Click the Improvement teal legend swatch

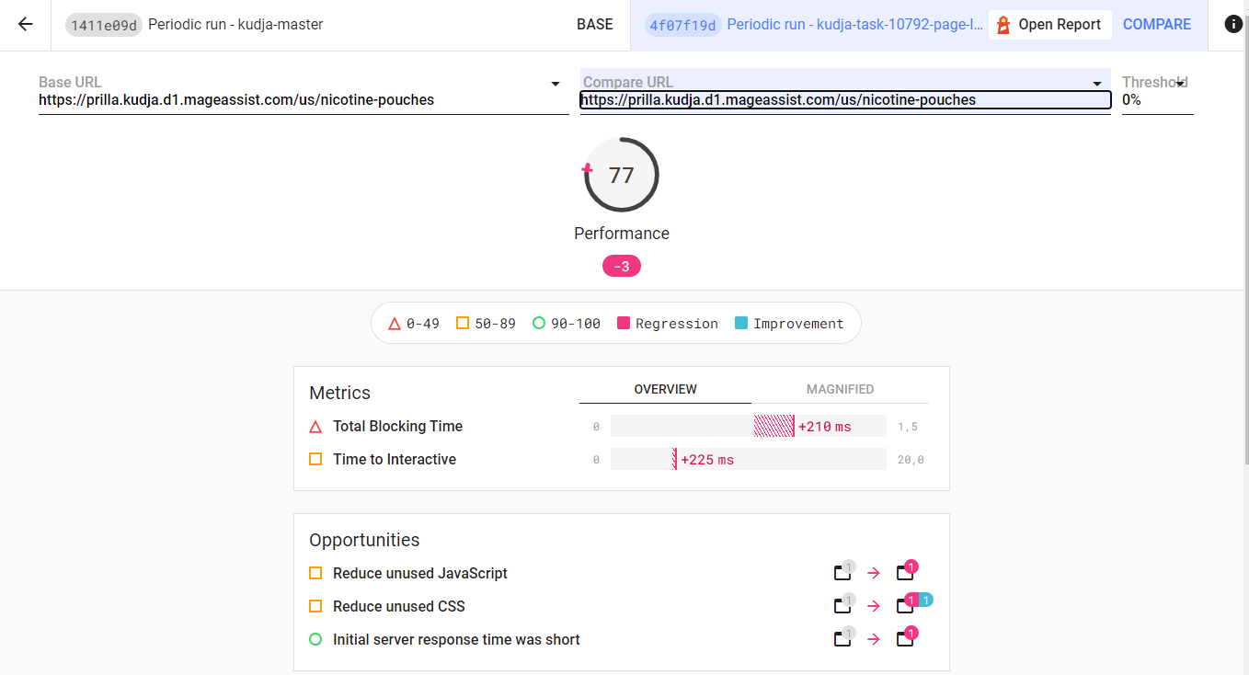(741, 324)
